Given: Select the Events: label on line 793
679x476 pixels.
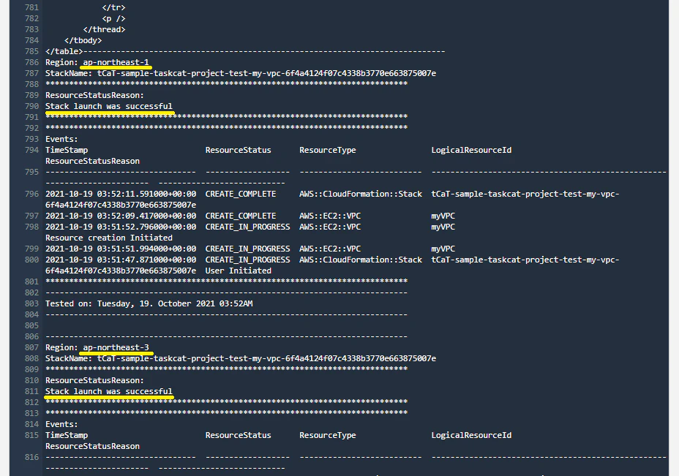Looking at the screenshot, I should [x=61, y=139].
